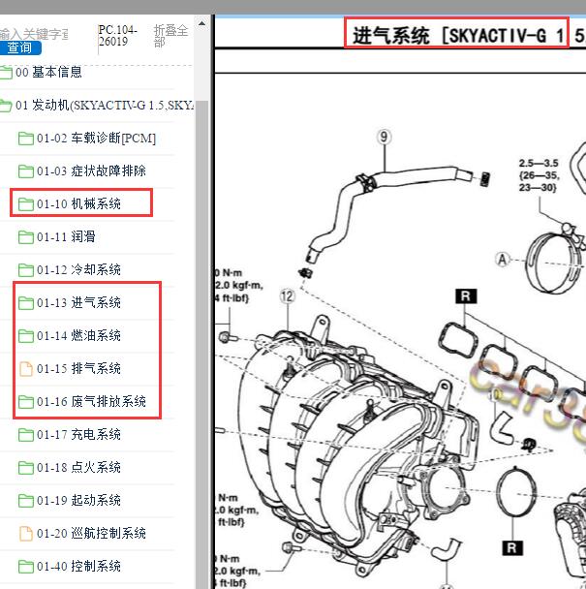Open 01-13 进气系统 section
The height and width of the screenshot is (589, 586).
78,303
